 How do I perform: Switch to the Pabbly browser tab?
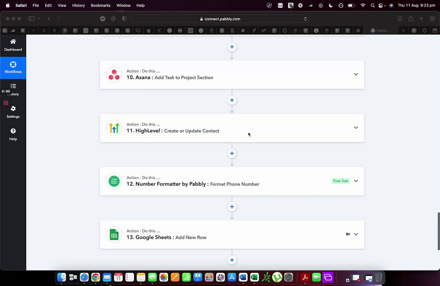(x=380, y=31)
